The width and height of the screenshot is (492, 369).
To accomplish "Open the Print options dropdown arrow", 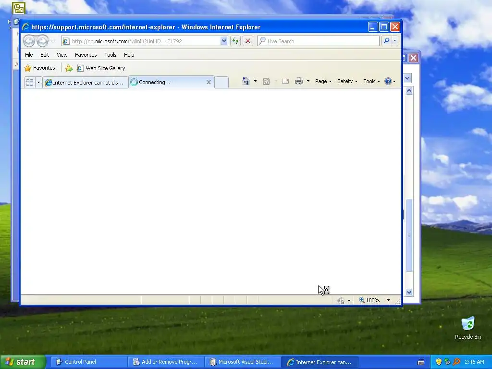I will pos(308,81).
